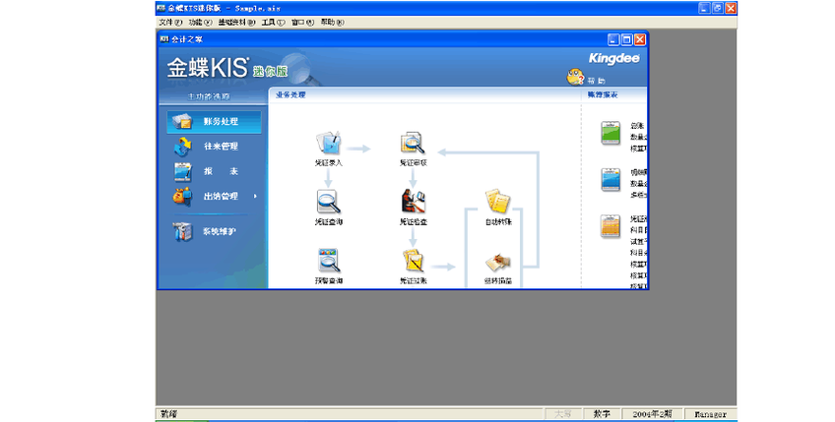
Task: Open the 预警查询 alert query icon
Action: [328, 261]
